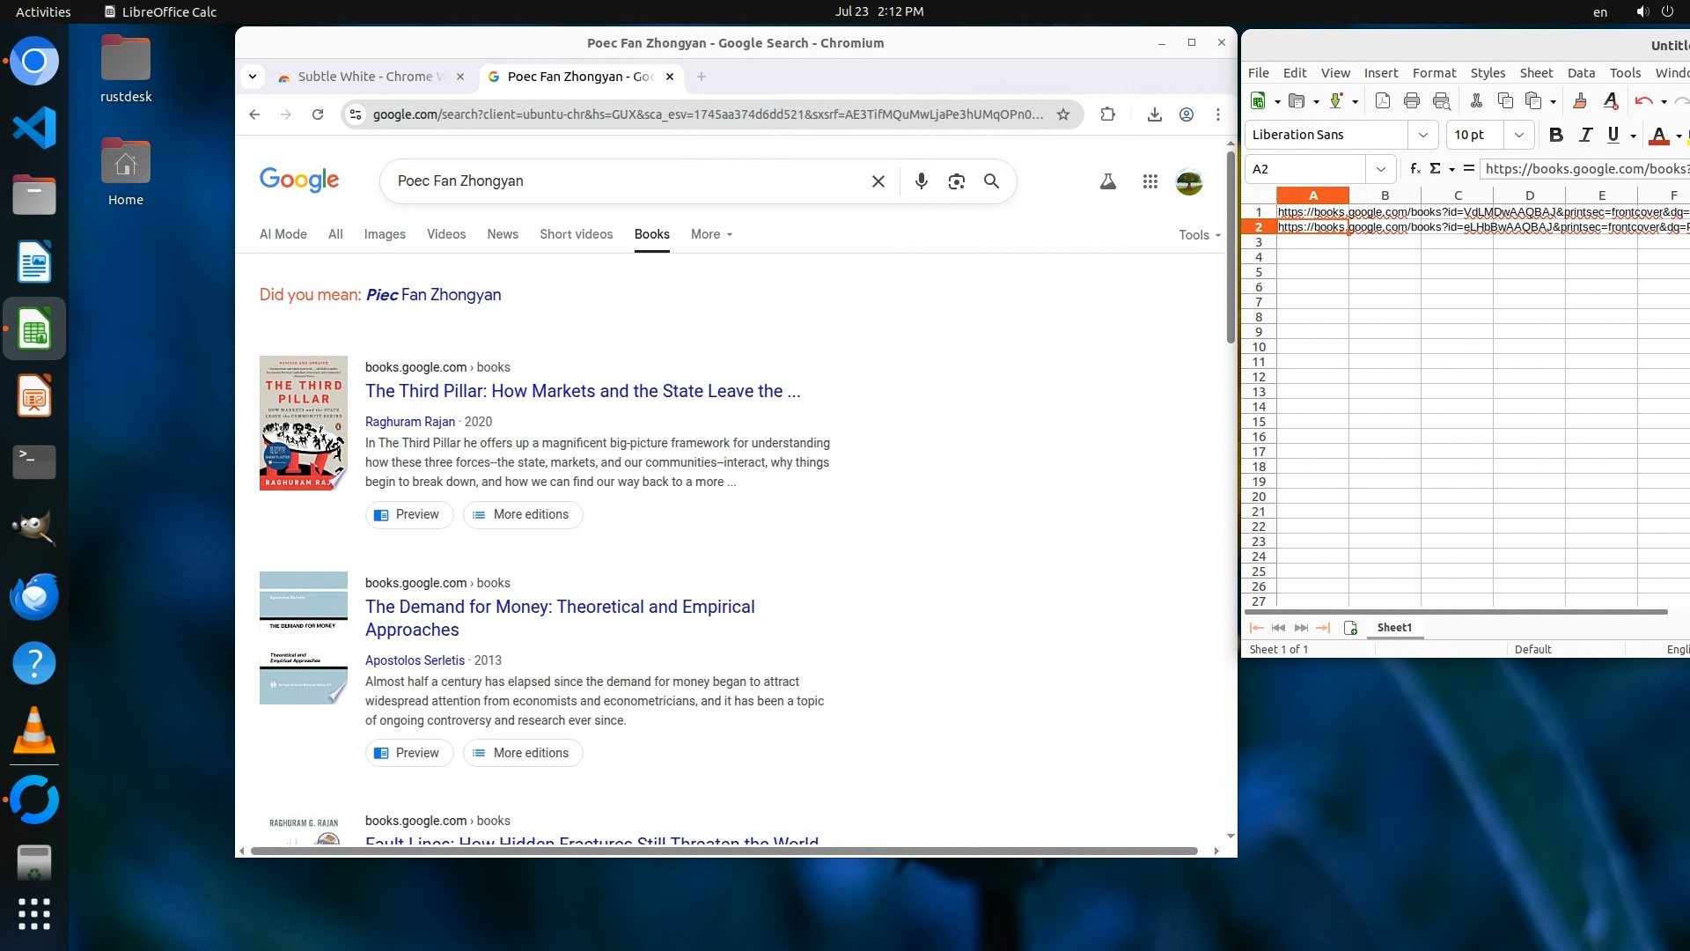Click the Clone Formatting paintbrush icon

1580,100
